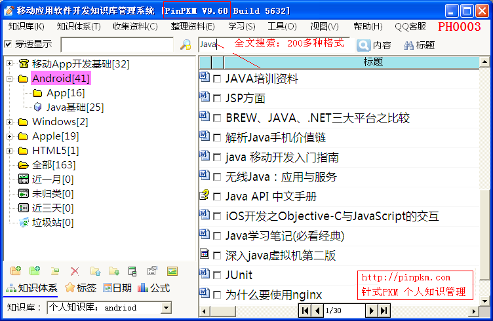The image size is (493, 321).
Task: Click the 标题 search button
Action: click(419, 45)
